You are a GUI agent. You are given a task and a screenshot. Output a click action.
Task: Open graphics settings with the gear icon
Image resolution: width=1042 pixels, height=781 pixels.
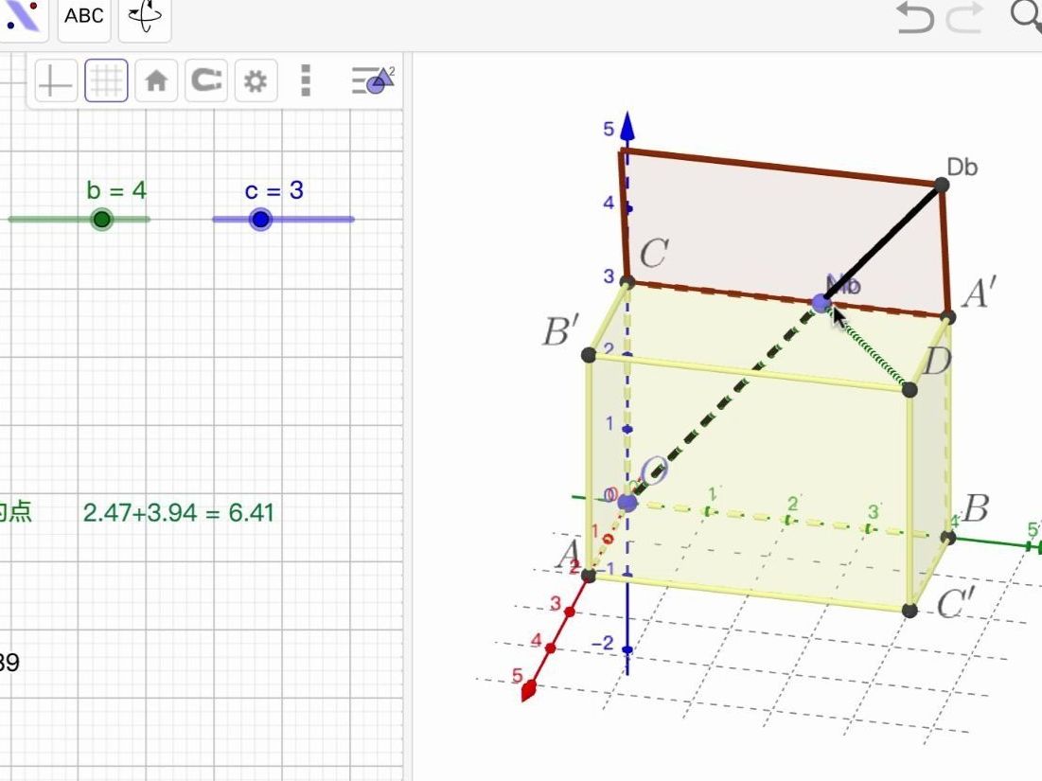pos(256,80)
